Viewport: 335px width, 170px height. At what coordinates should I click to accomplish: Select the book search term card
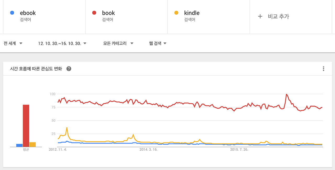(x=126, y=17)
